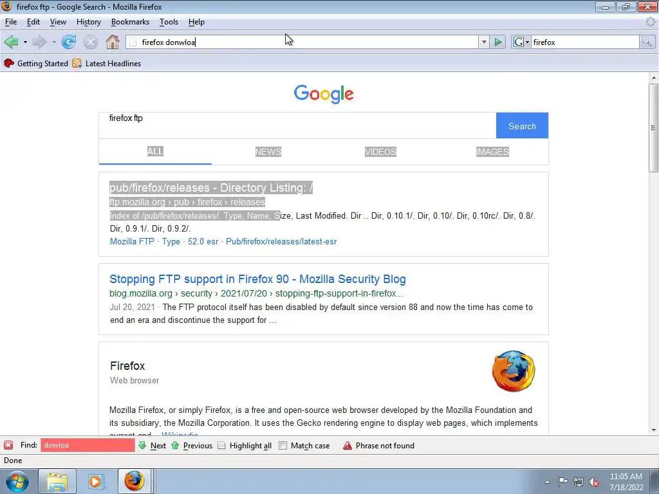Image resolution: width=659 pixels, height=494 pixels.
Task: Click the Stop loading icon
Action: pyautogui.click(x=90, y=42)
